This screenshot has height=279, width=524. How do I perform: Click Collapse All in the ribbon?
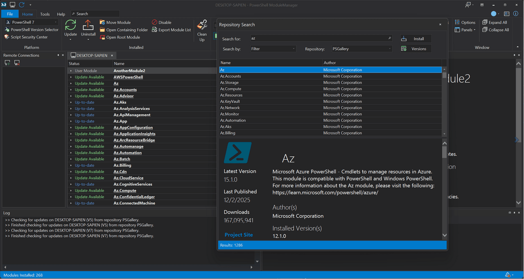496,30
